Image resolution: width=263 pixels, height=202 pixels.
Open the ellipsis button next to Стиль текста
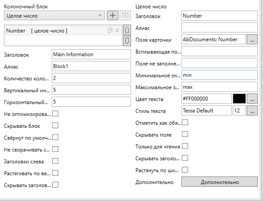point(252,111)
